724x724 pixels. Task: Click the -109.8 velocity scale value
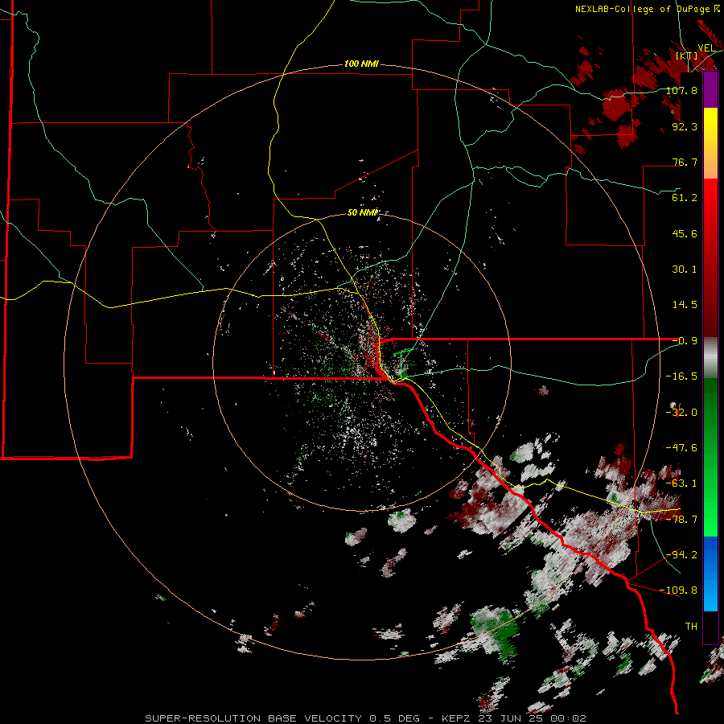(678, 590)
